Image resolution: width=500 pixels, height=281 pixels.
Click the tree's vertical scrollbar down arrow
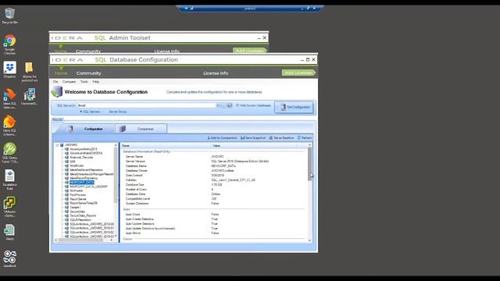click(116, 236)
